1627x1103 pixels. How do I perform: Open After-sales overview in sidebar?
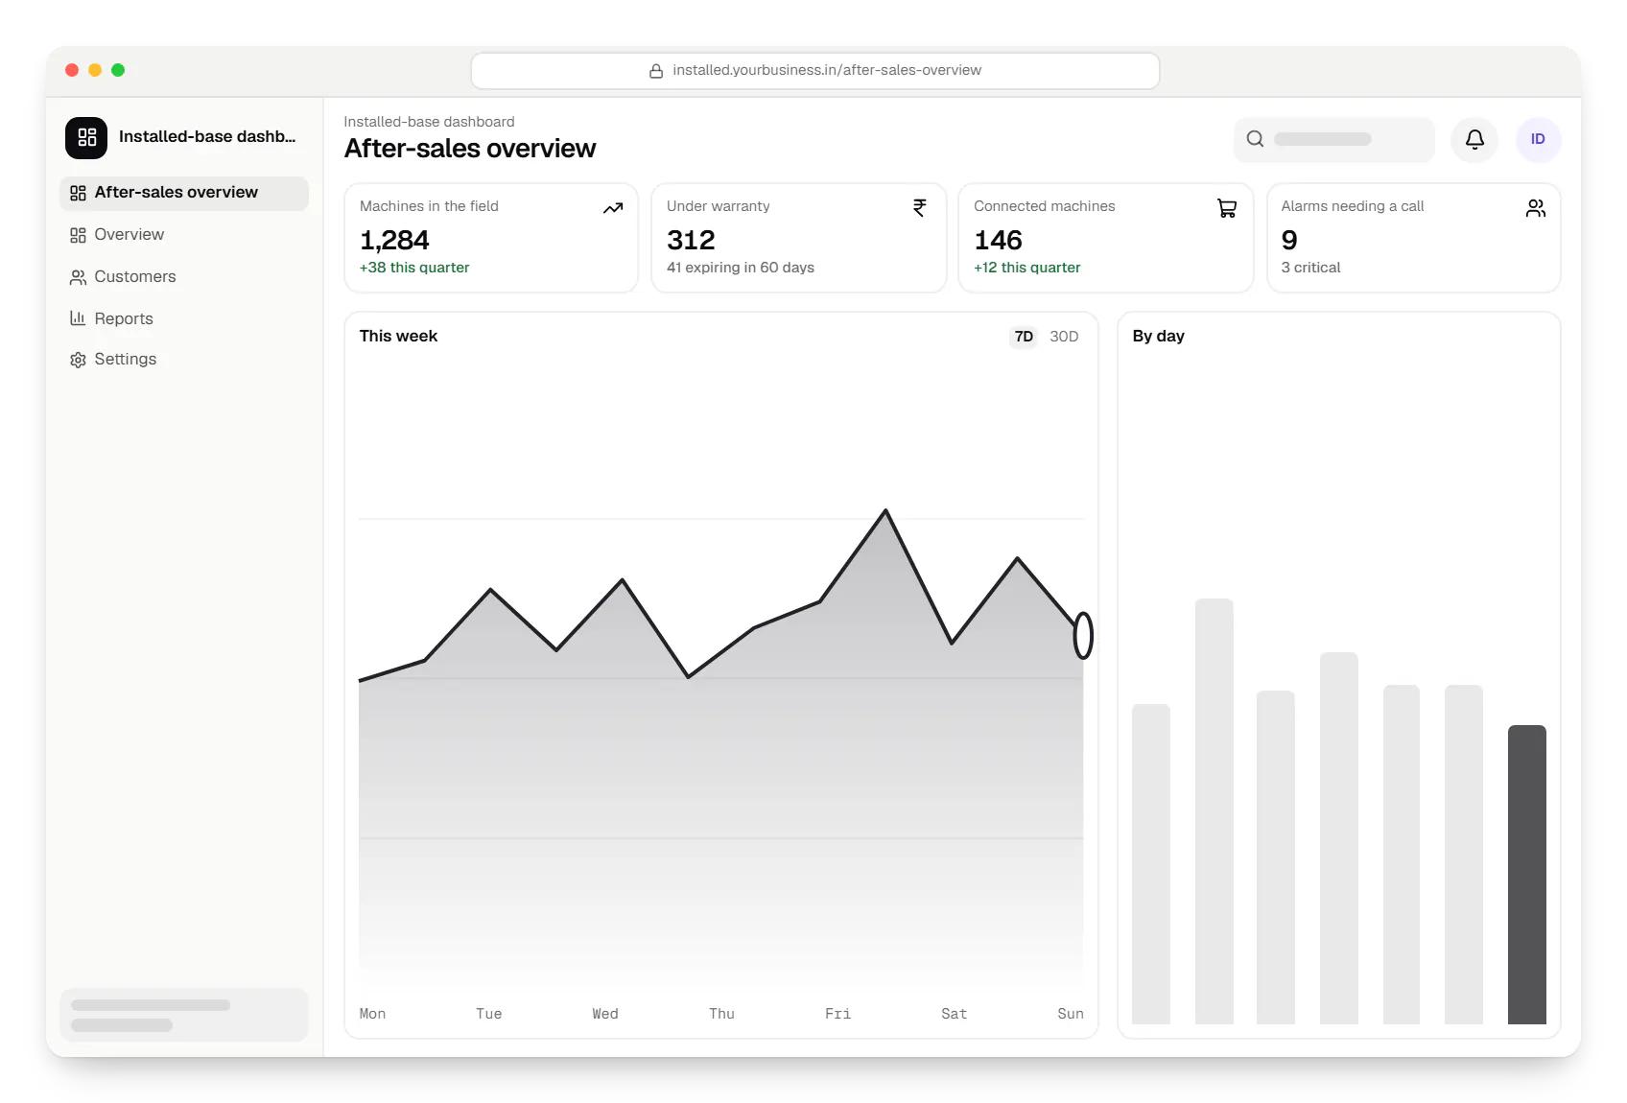tap(184, 193)
